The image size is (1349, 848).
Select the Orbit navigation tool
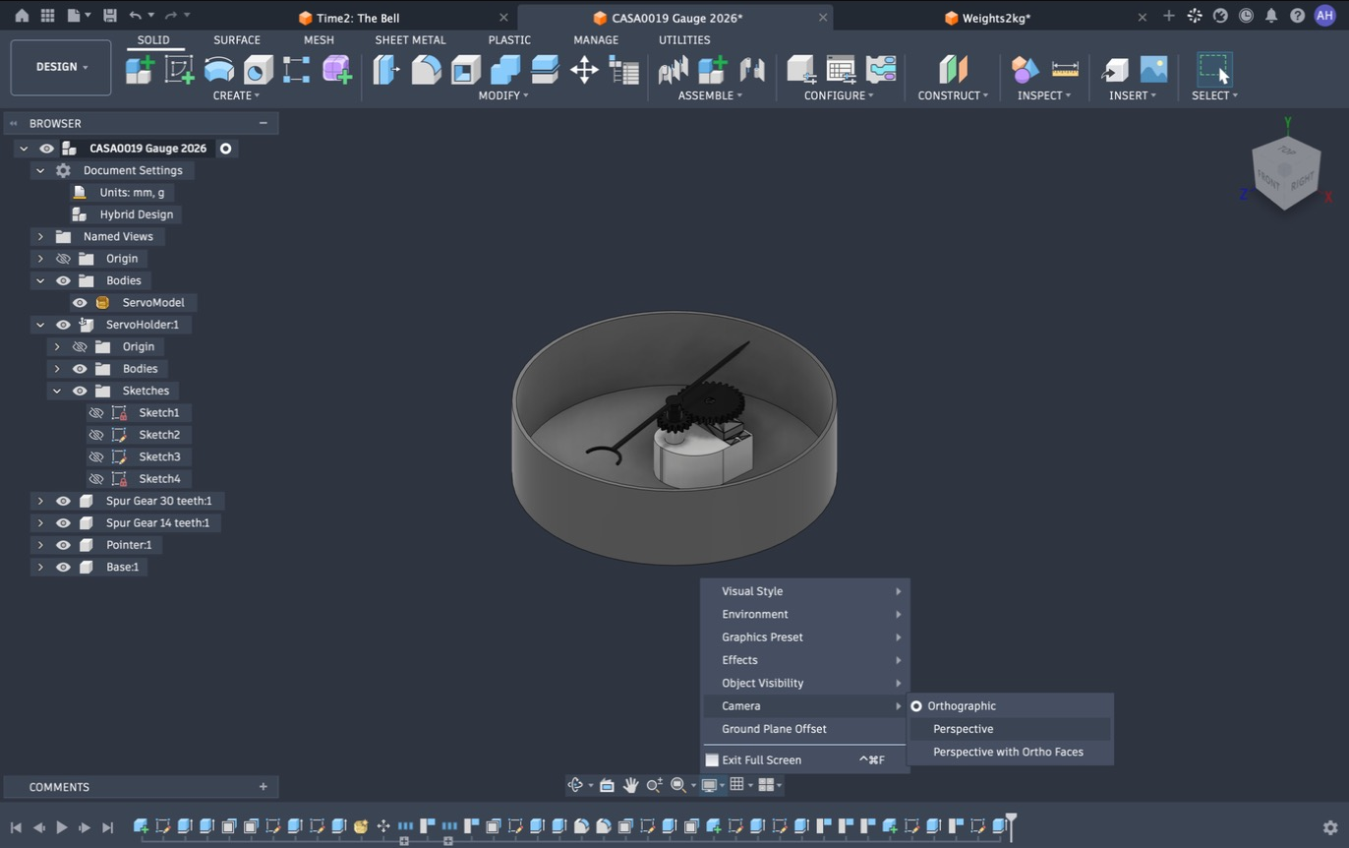(x=576, y=785)
